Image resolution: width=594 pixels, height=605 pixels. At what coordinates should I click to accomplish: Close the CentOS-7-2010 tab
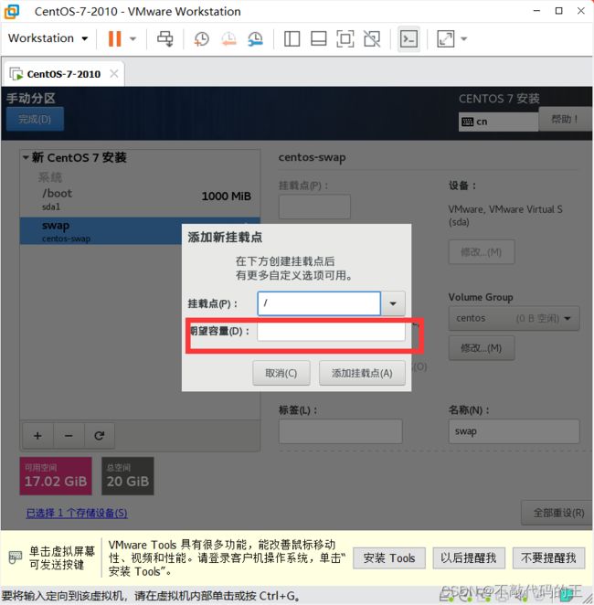tap(114, 73)
